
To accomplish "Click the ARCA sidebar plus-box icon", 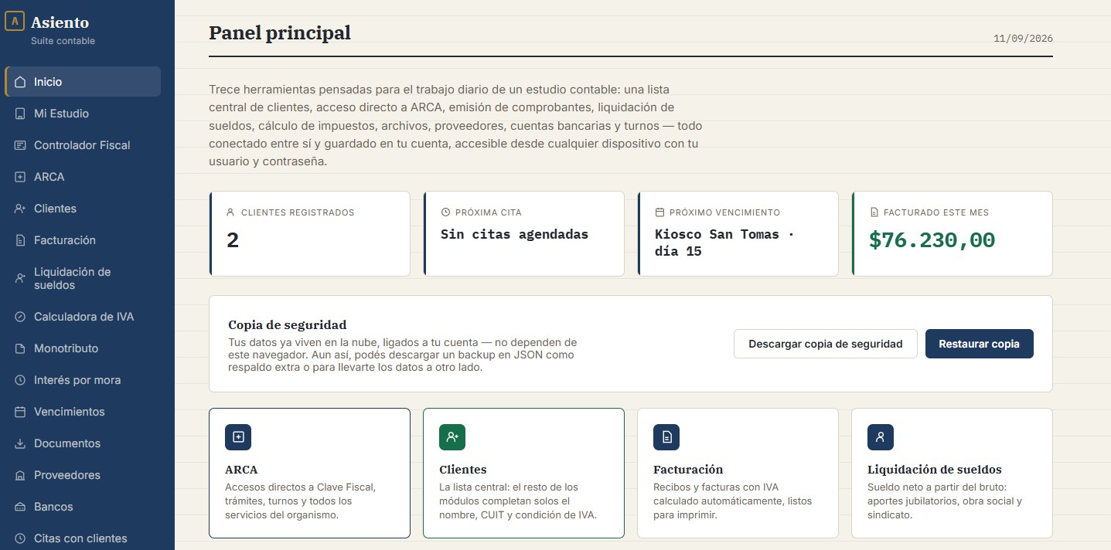I will pos(20,177).
